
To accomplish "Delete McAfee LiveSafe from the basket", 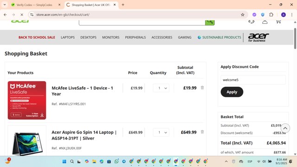I will point(202,88).
